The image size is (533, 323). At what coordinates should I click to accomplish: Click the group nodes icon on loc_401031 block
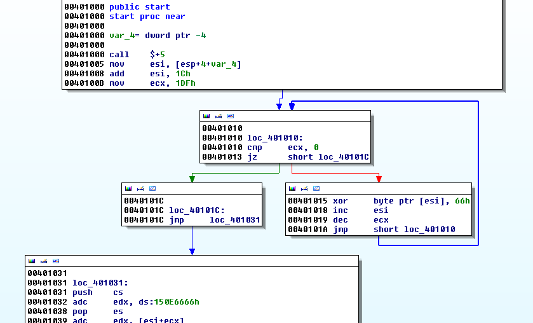click(x=55, y=261)
